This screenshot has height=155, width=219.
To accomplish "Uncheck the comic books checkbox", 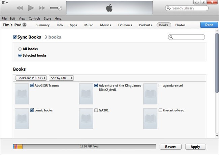I will tap(32, 110).
